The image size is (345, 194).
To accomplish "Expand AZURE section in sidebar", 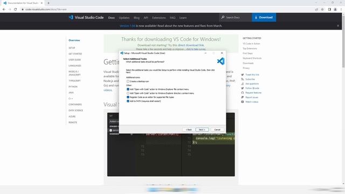I will coord(72,116).
